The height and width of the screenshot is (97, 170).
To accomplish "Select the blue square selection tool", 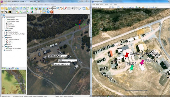I will 84,8.
